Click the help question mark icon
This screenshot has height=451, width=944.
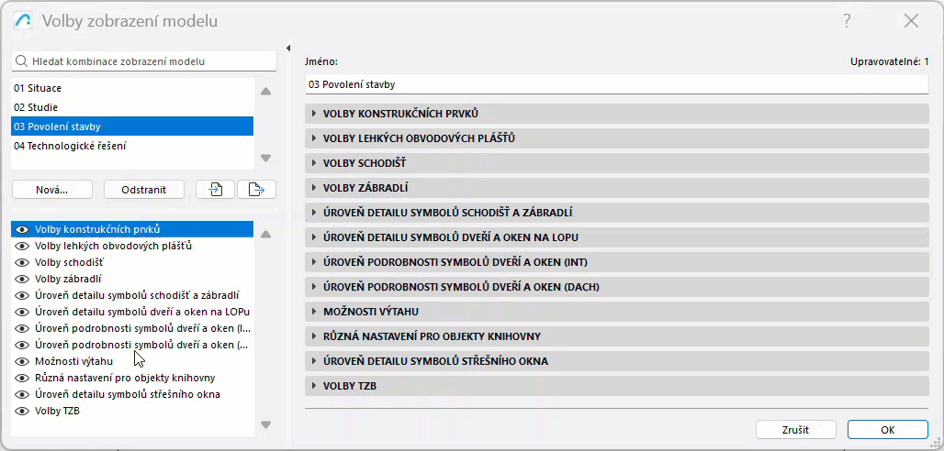(x=847, y=22)
